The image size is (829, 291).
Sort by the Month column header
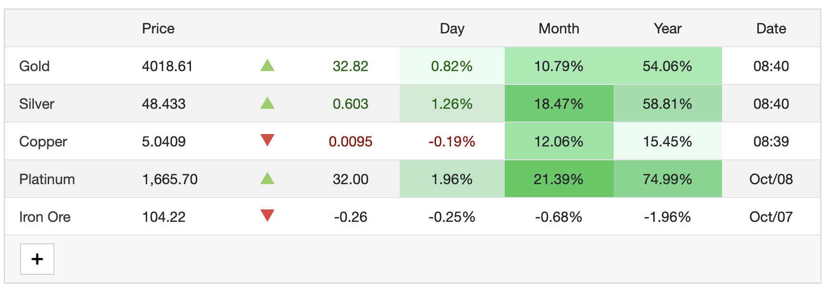(x=559, y=29)
